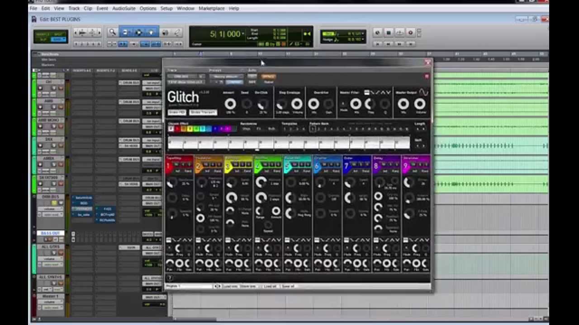
Task: Toggle the BYPASS button in plugin header
Action: click(x=268, y=76)
